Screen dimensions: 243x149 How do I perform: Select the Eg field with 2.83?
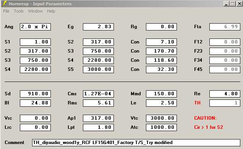pos(99,27)
